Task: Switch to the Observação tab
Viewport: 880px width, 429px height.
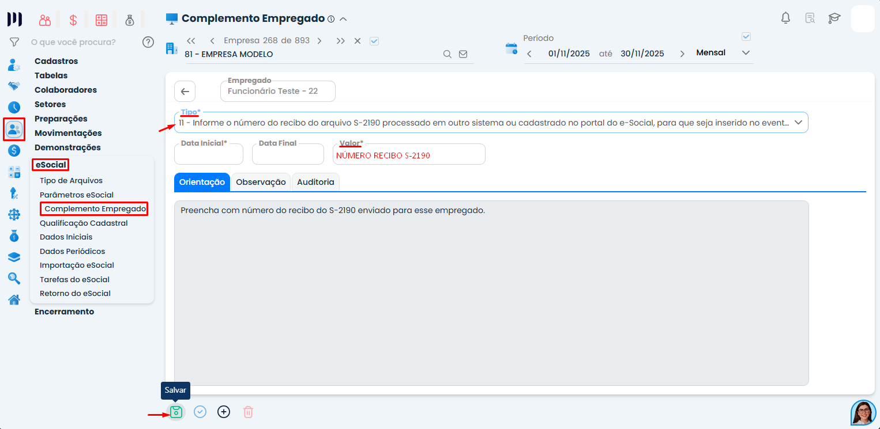Action: point(261,182)
